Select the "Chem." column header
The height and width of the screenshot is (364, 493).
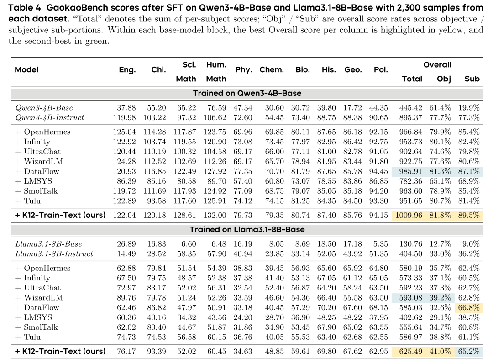[x=271, y=69]
